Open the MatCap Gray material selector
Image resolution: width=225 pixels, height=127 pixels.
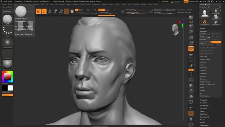coord(7,65)
